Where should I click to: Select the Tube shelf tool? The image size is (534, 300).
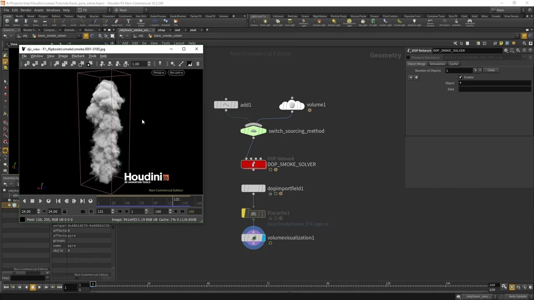click(x=26, y=22)
